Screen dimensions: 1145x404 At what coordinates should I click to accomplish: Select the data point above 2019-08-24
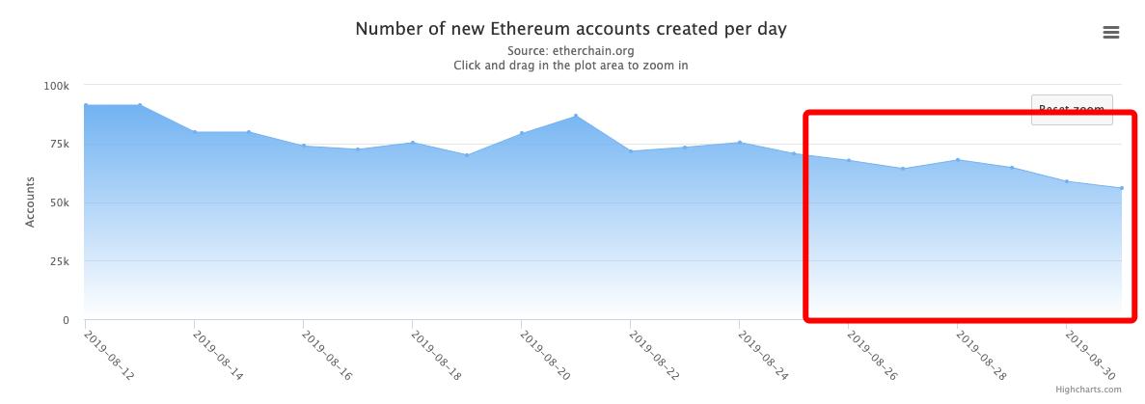point(740,143)
